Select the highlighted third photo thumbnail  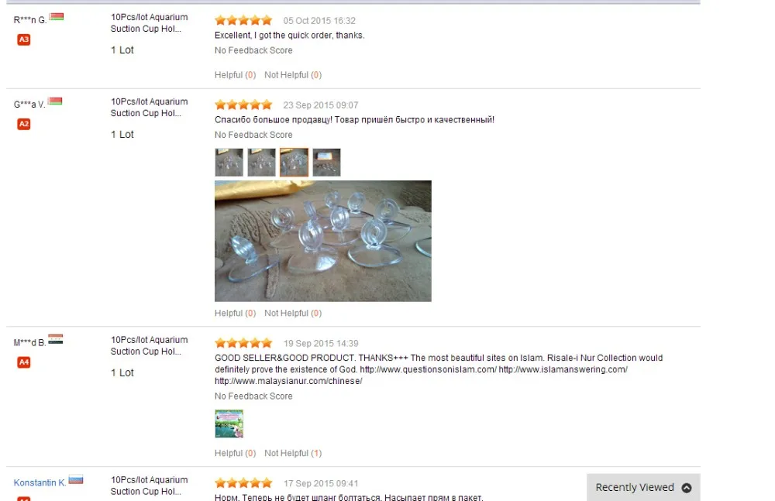point(294,163)
